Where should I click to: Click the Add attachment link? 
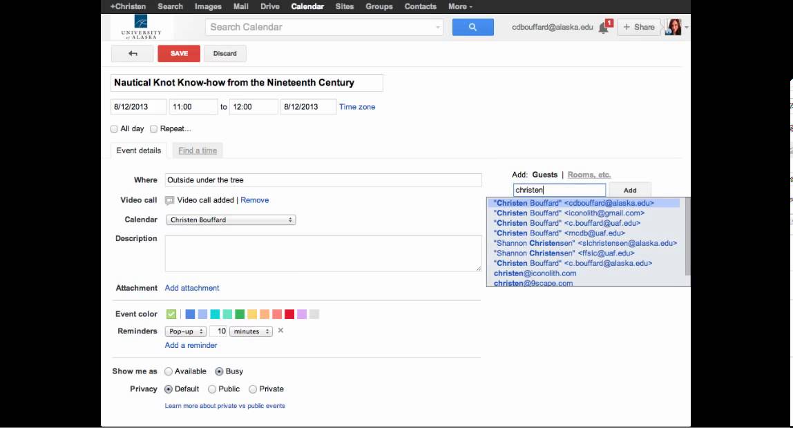pyautogui.click(x=192, y=288)
